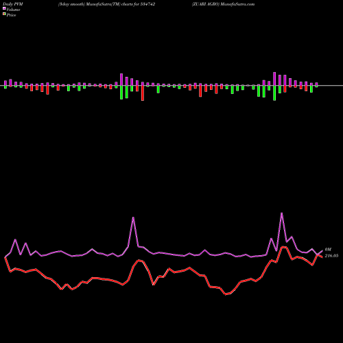Click the '(ZUARI AGRO) MunafaSutra.com' header text
343x343 pixels.
(223, 4)
